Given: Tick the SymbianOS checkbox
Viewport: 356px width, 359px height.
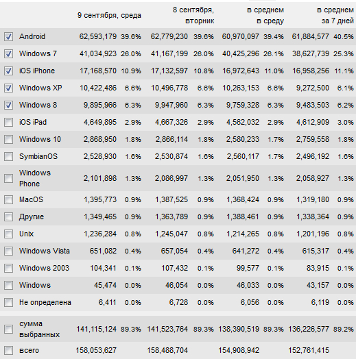Looking at the screenshot, I should (x=8, y=157).
